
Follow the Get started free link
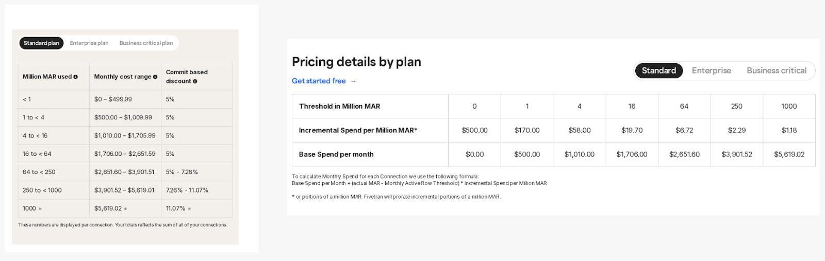click(319, 81)
